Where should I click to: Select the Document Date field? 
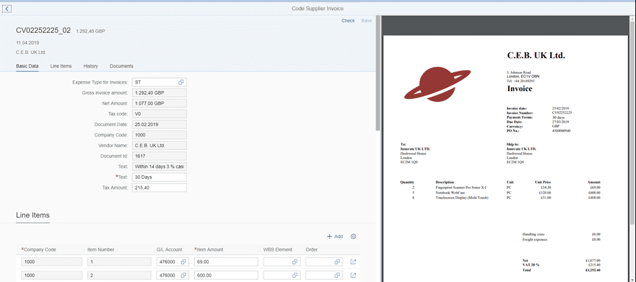159,124
